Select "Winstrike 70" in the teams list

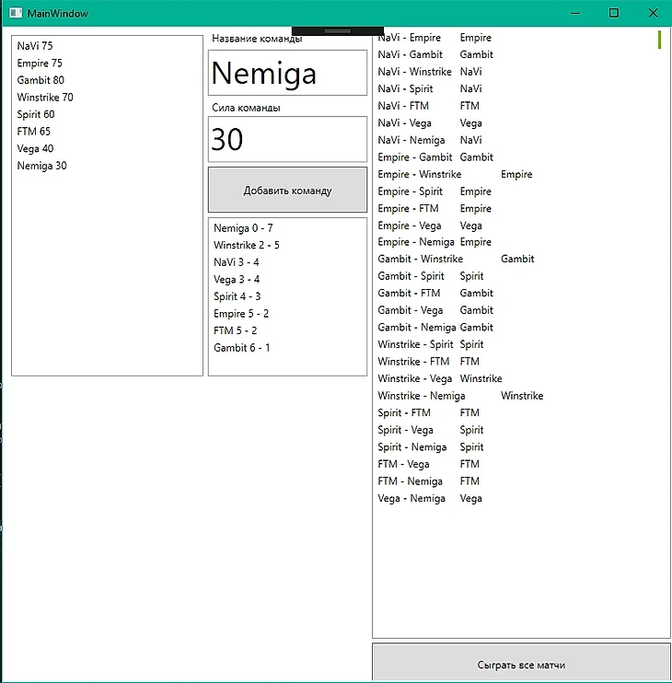[45, 98]
